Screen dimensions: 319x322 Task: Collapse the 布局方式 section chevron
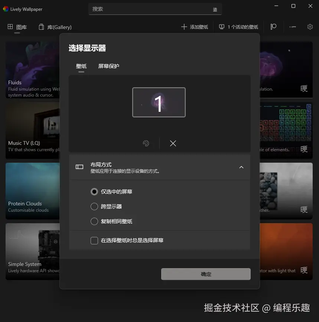click(x=241, y=167)
